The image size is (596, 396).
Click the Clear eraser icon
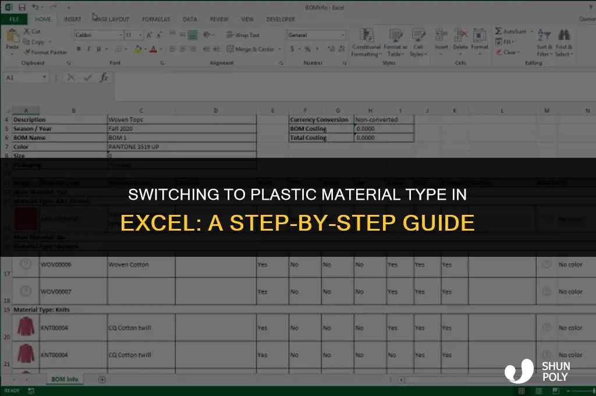tap(499, 52)
